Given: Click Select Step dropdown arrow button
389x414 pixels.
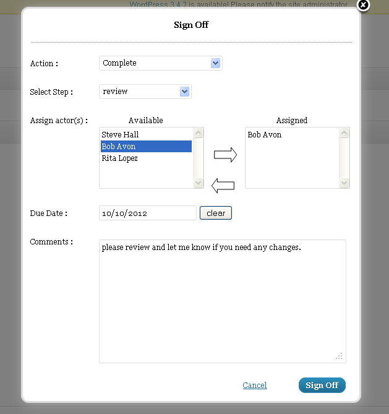Looking at the screenshot, I should pyautogui.click(x=184, y=92).
